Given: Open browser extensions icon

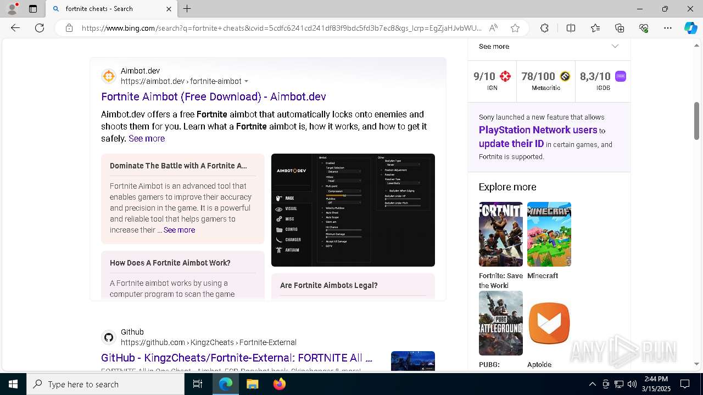Looking at the screenshot, I should click(544, 28).
